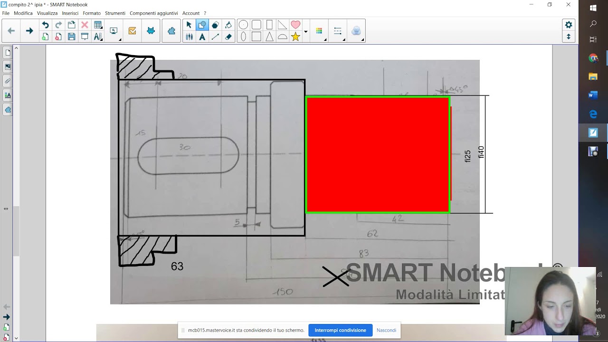Open the Properties sidebar tab
Viewport: 608px width, 342px height.
8,95
